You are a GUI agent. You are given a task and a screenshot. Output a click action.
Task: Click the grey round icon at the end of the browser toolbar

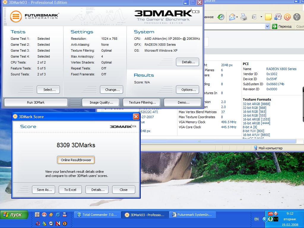297,17
